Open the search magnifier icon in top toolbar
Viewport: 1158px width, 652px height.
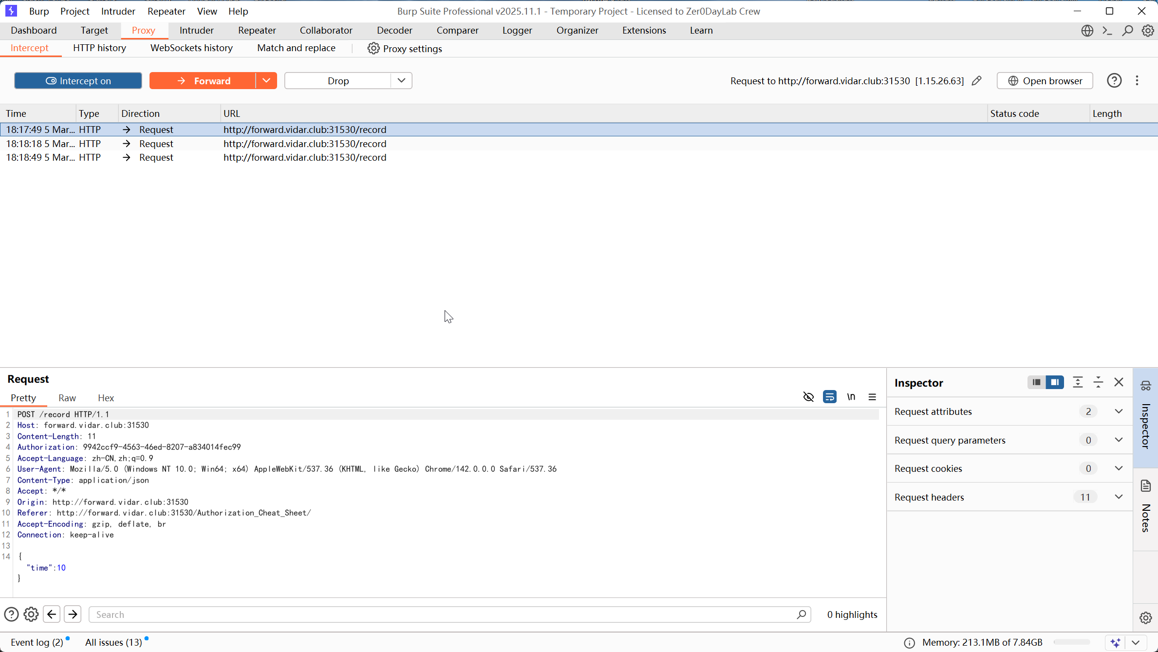1127,30
